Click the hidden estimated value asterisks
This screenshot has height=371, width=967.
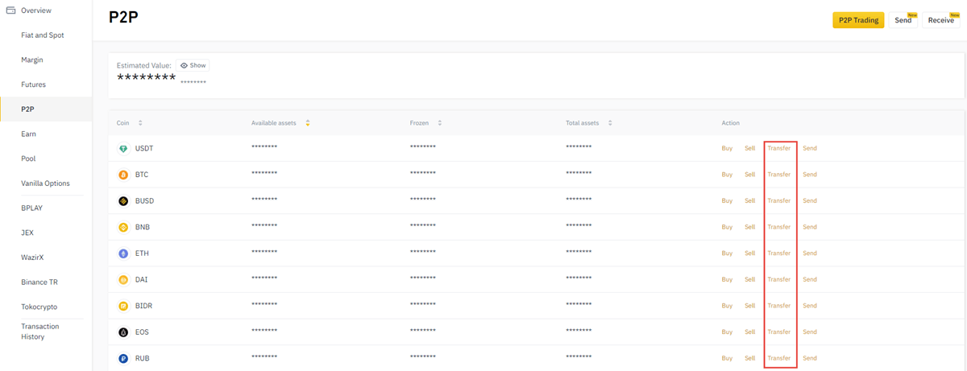tap(146, 78)
